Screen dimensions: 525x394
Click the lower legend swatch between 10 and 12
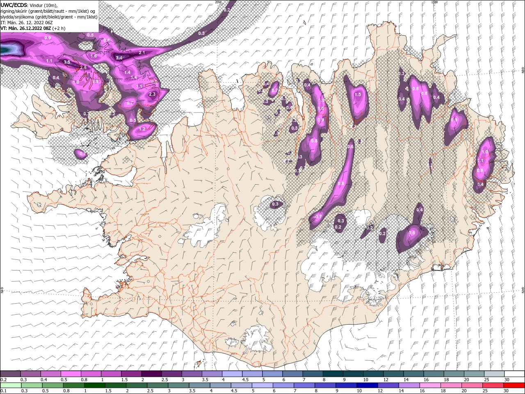(x=366, y=385)
